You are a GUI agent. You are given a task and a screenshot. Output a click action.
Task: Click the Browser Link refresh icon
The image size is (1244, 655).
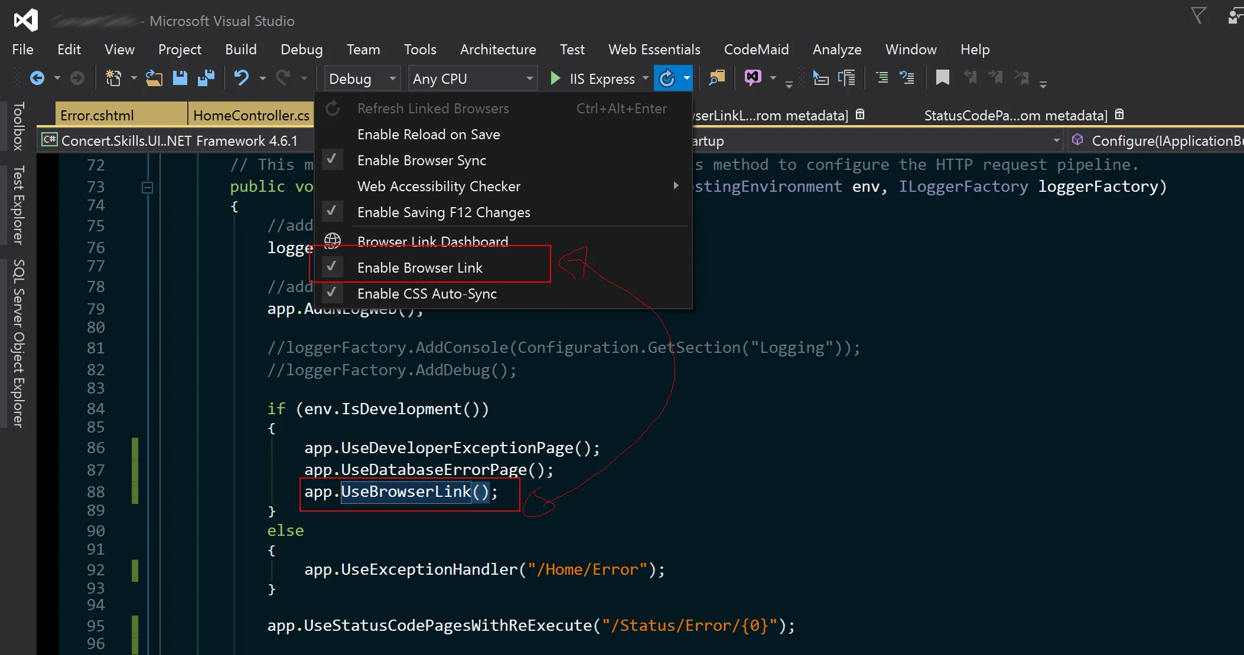[667, 78]
